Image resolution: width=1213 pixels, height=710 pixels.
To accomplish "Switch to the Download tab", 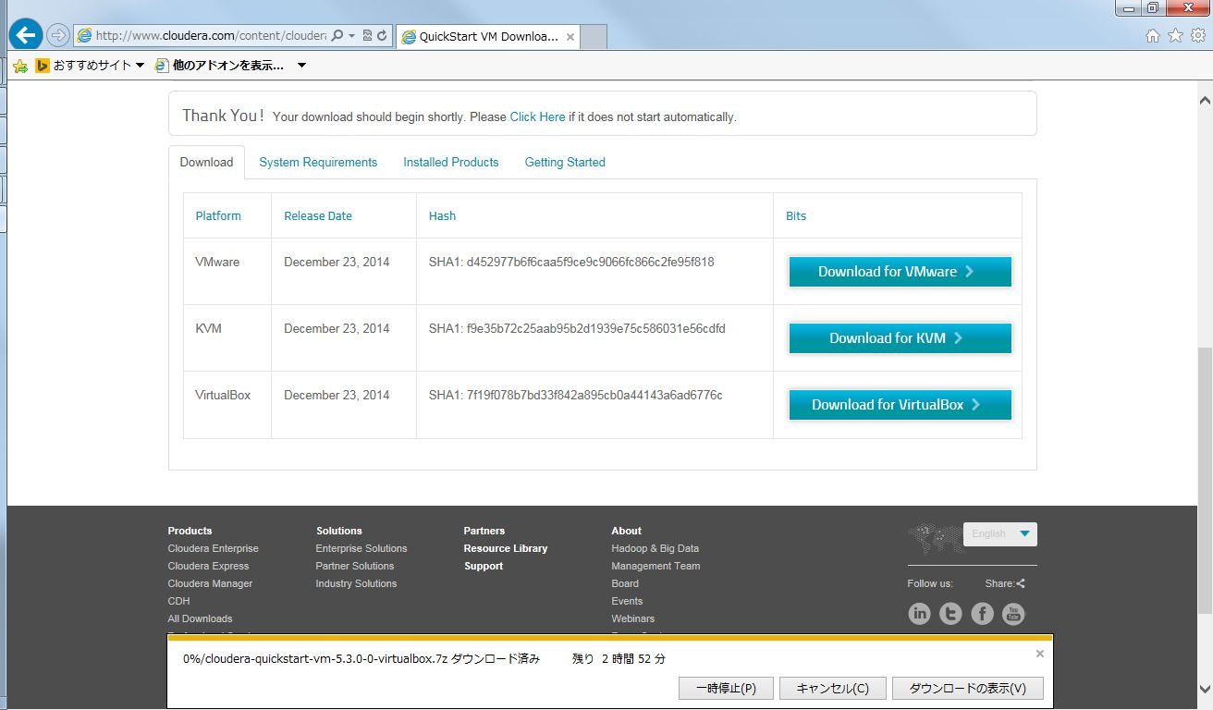I will pos(206,162).
